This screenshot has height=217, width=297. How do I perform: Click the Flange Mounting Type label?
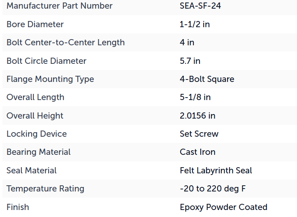coord(50,79)
